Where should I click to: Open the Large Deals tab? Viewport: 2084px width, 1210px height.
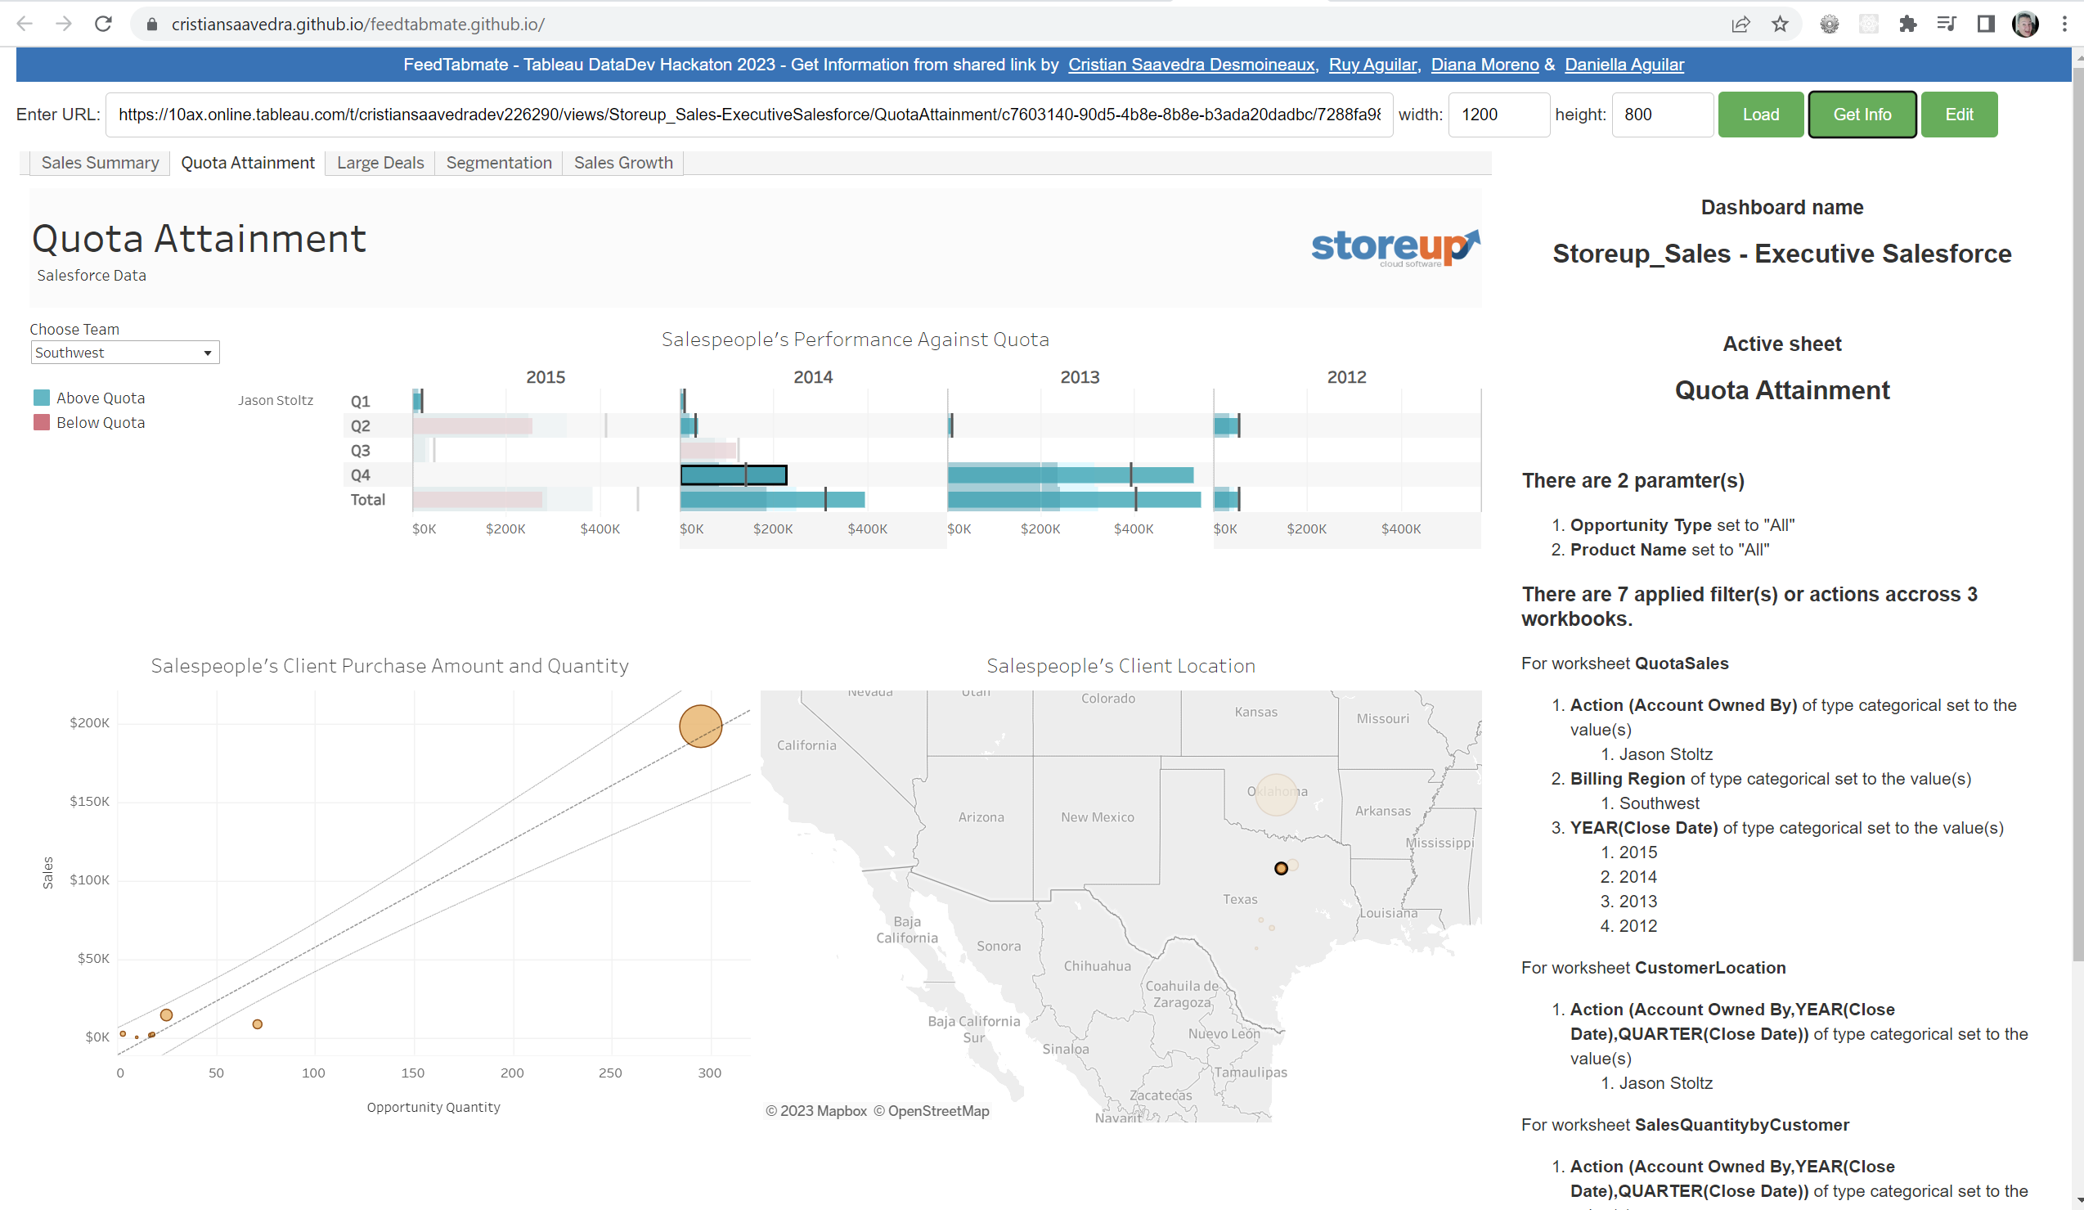[x=380, y=163]
